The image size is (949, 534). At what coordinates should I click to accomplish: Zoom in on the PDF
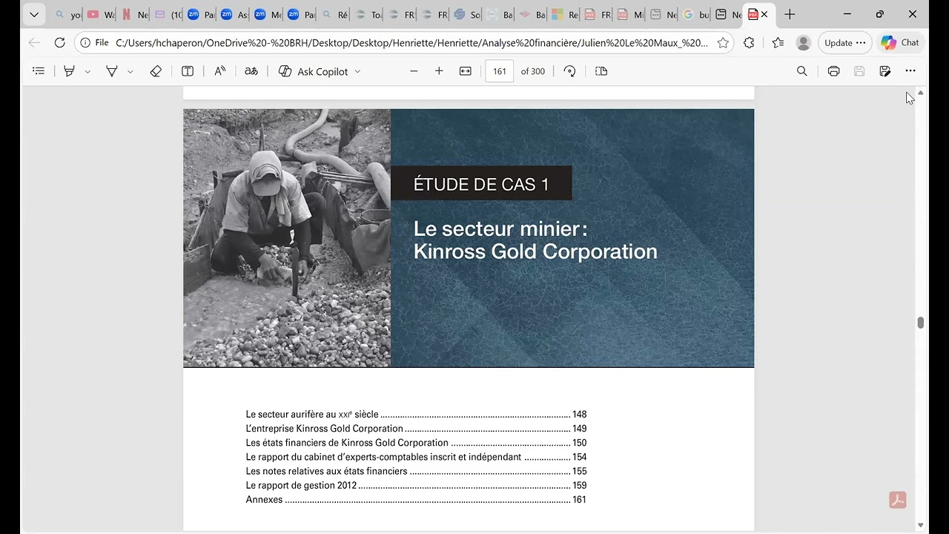pyautogui.click(x=439, y=71)
